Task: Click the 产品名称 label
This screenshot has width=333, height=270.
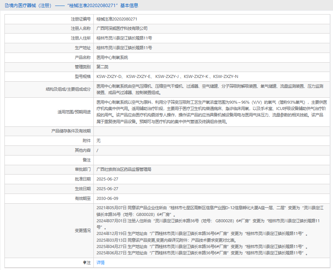Action: (x=83, y=57)
